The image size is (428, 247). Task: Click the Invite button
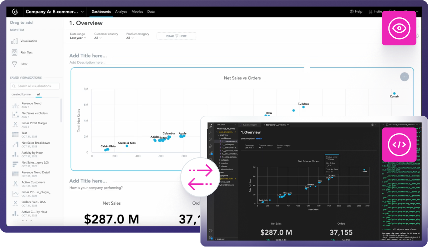[x=375, y=11]
